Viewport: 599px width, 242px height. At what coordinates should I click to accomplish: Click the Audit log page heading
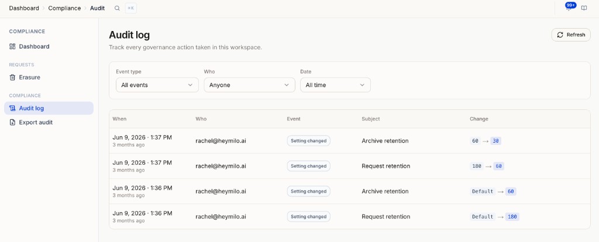pos(129,35)
